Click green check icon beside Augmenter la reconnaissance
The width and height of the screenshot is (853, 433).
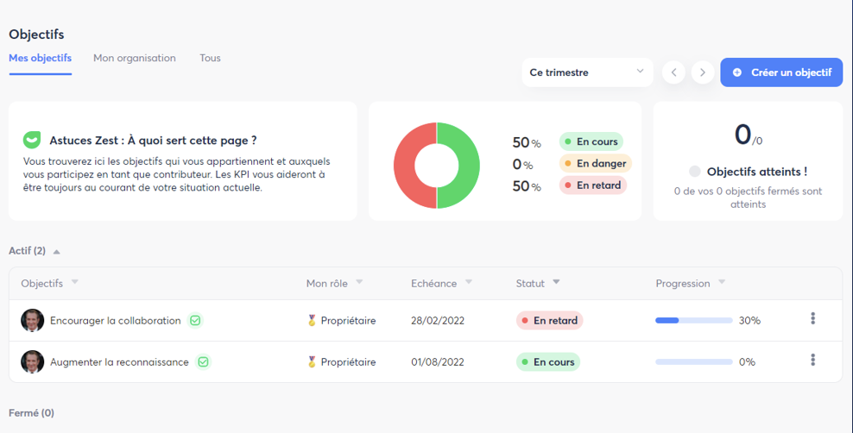coord(203,362)
